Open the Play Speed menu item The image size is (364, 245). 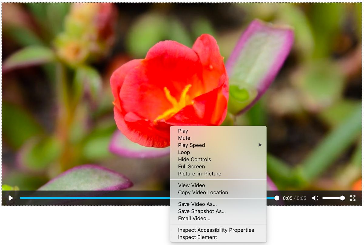191,145
